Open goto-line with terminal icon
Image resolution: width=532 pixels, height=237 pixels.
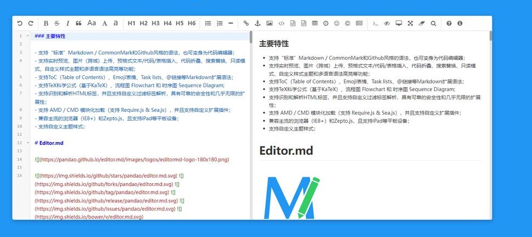click(x=375, y=24)
